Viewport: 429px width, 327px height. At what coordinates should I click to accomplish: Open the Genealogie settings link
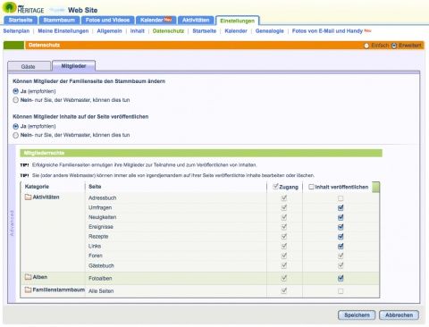tap(270, 31)
